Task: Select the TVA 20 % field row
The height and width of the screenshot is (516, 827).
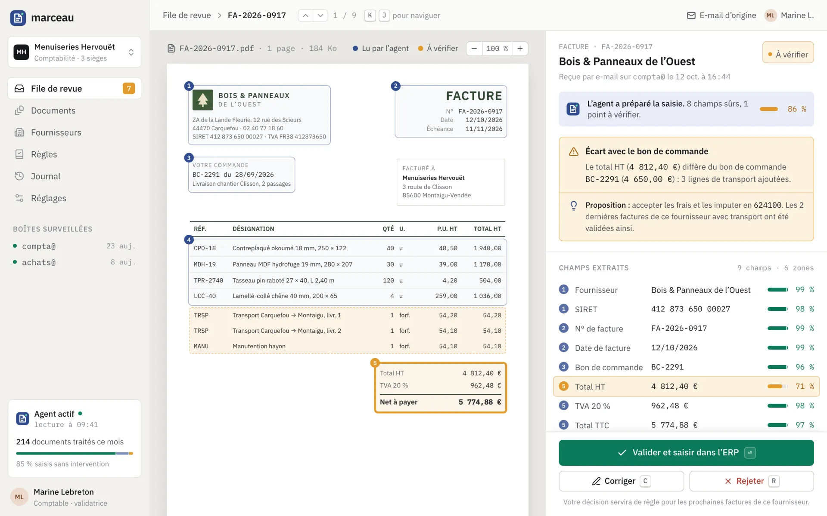Action: 686,406
